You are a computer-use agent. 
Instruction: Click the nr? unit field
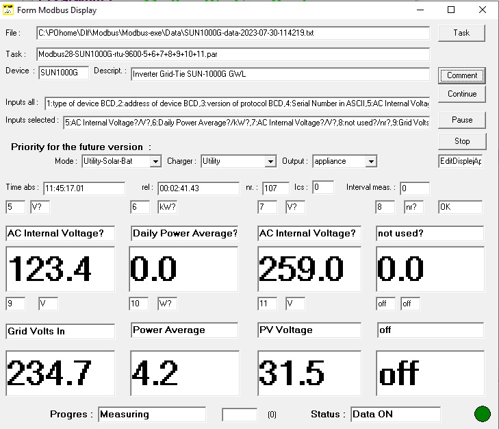point(413,207)
